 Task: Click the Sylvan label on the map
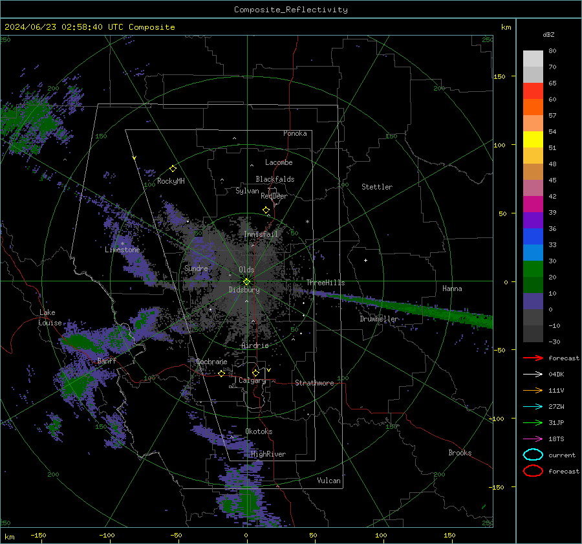click(x=247, y=191)
